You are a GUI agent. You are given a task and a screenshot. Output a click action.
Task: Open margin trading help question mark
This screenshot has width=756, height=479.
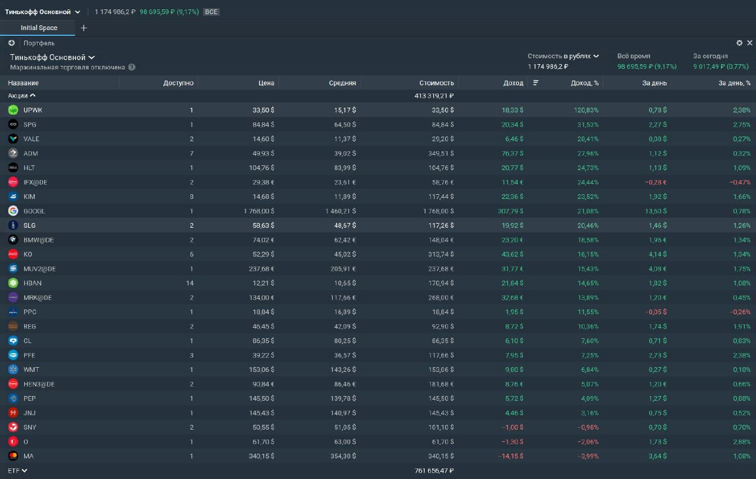coord(132,67)
